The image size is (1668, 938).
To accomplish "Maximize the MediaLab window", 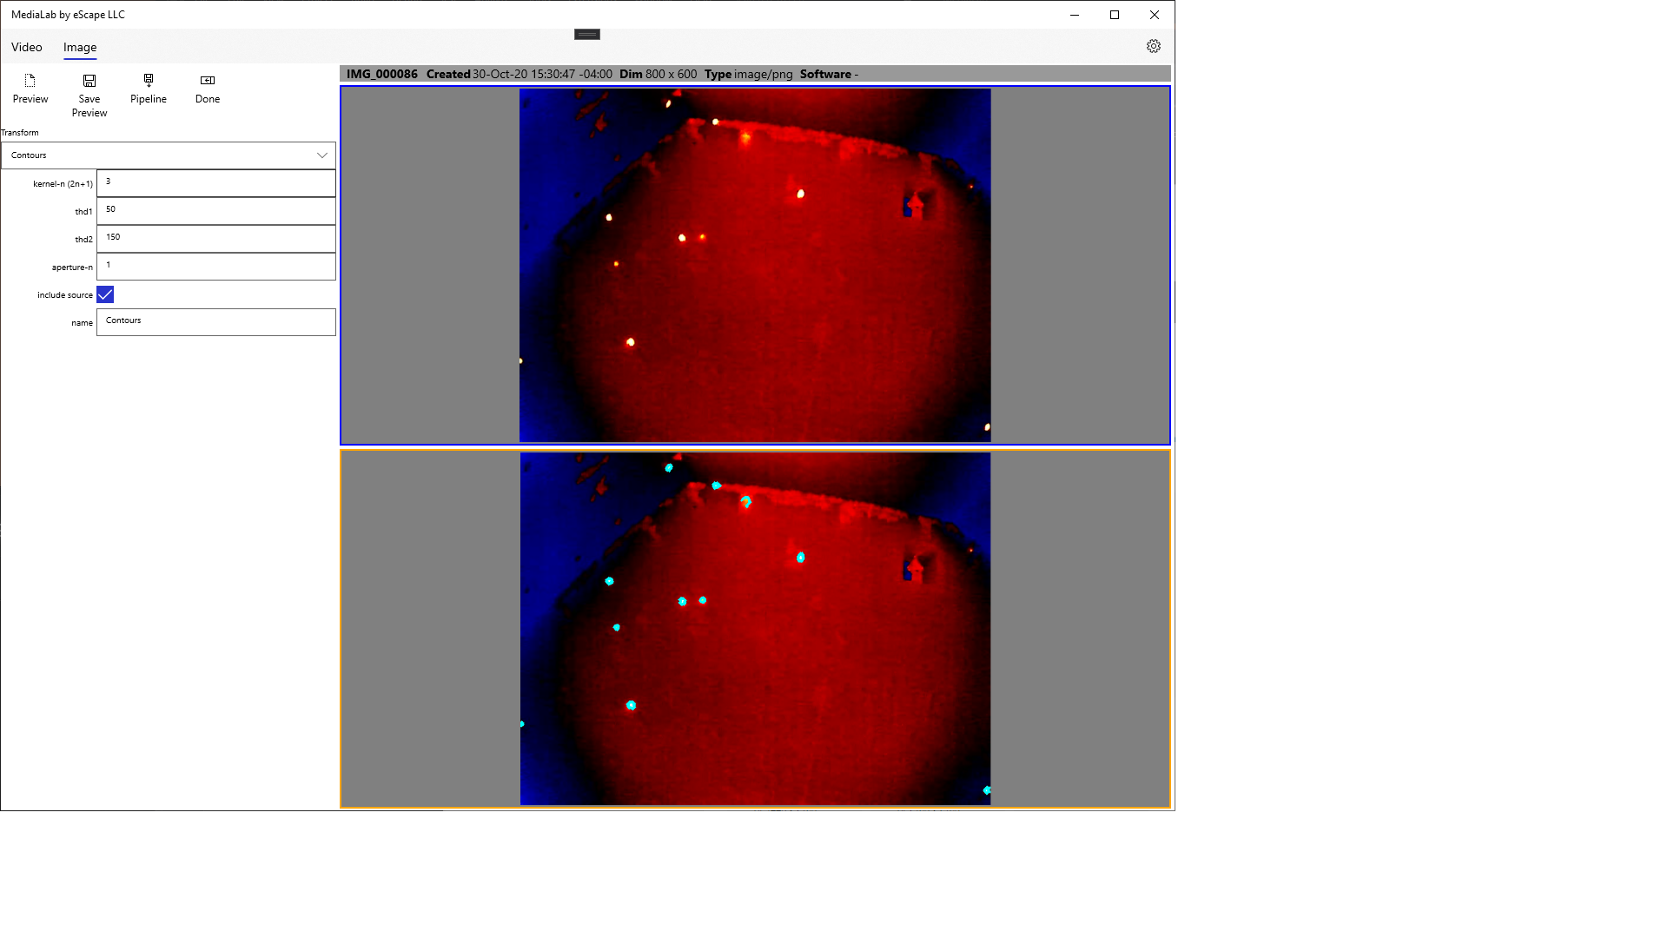I will pyautogui.click(x=1115, y=15).
